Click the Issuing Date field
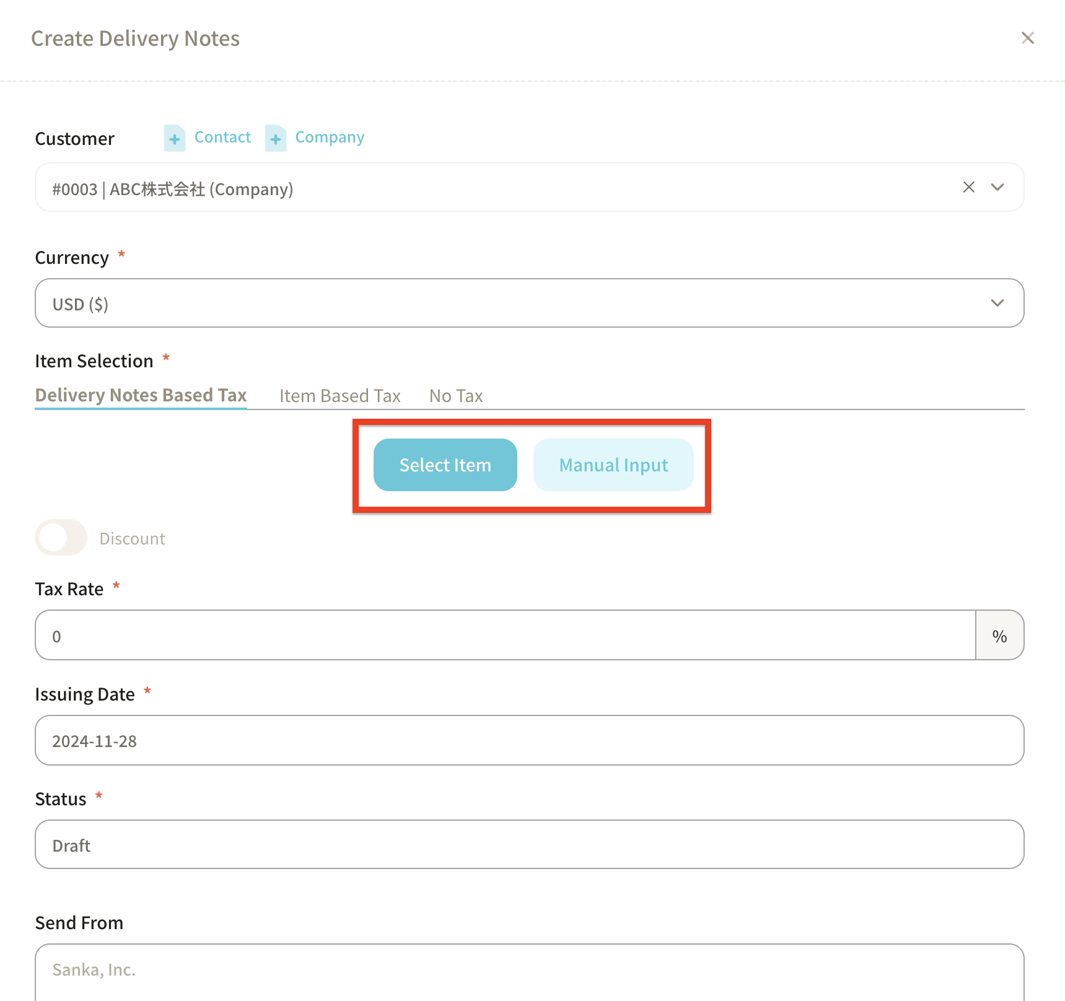This screenshot has height=1001, width=1065. tap(529, 741)
